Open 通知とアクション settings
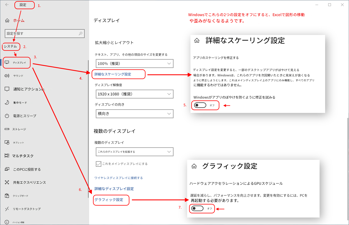Screen dimensions: 349x225 tap(26, 89)
